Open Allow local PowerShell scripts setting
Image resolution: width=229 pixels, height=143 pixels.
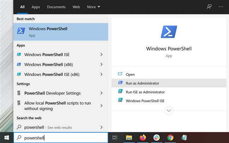coord(61,106)
